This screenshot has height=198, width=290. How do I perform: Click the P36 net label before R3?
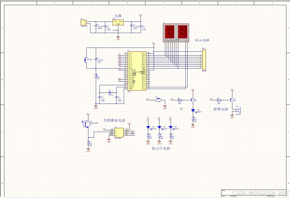(x=211, y=99)
